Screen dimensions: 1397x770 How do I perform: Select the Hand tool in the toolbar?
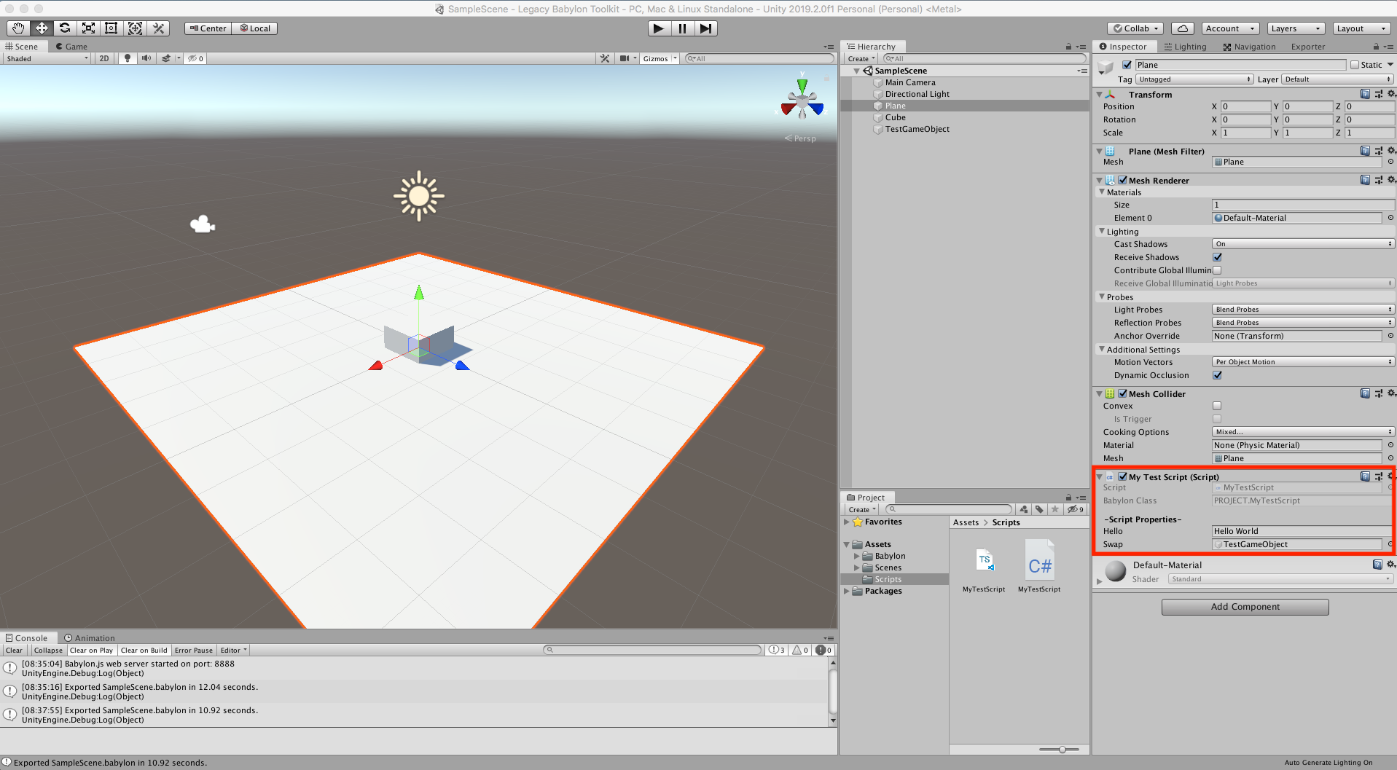coord(18,28)
